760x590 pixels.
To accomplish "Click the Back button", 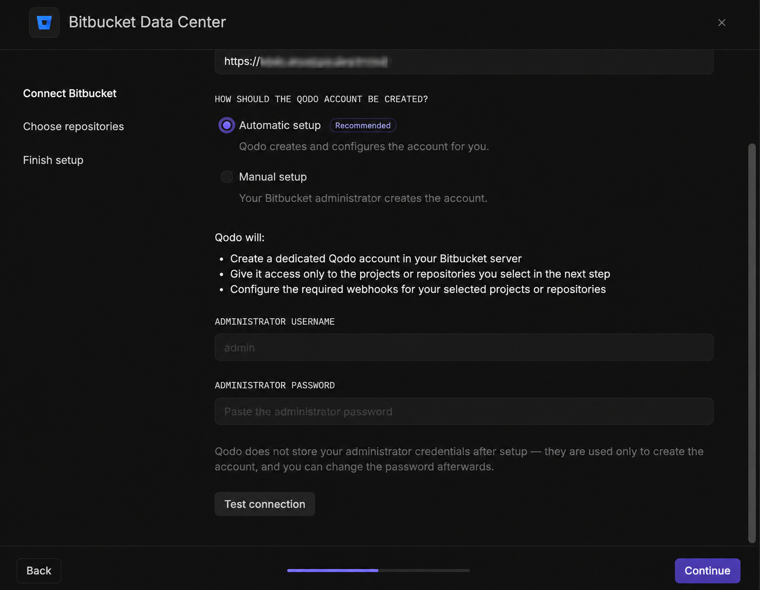I will [x=39, y=571].
